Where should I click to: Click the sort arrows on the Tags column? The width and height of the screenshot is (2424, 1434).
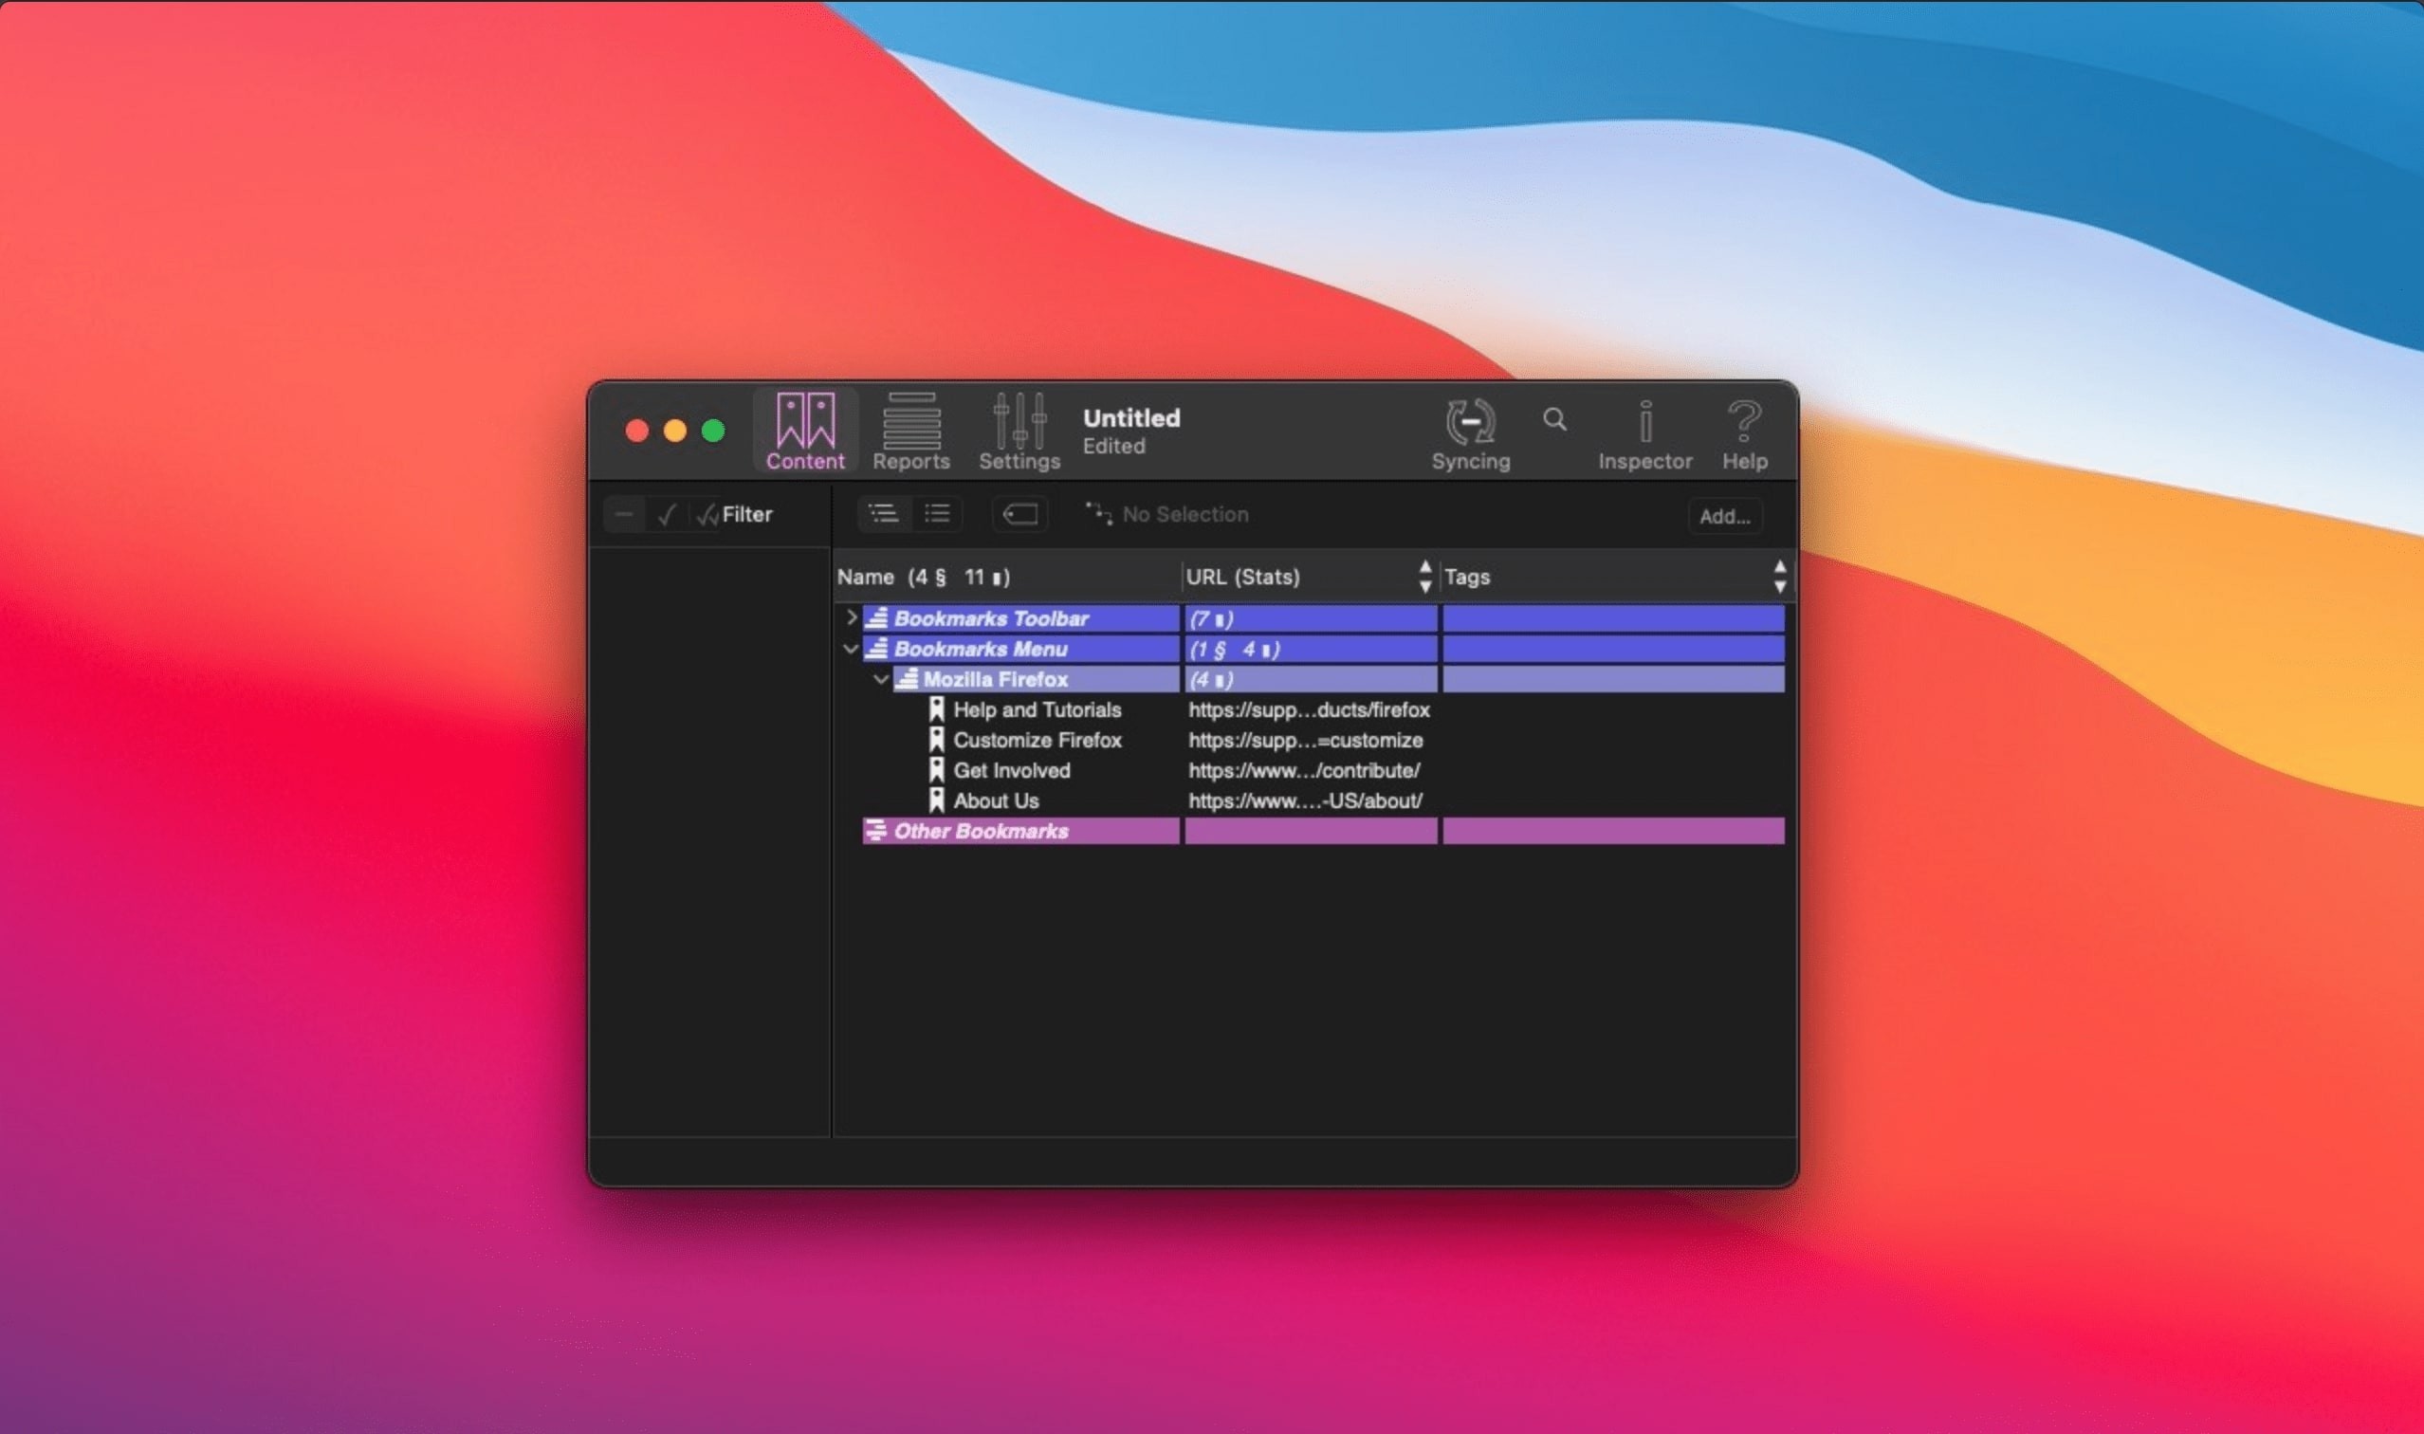tap(1781, 576)
